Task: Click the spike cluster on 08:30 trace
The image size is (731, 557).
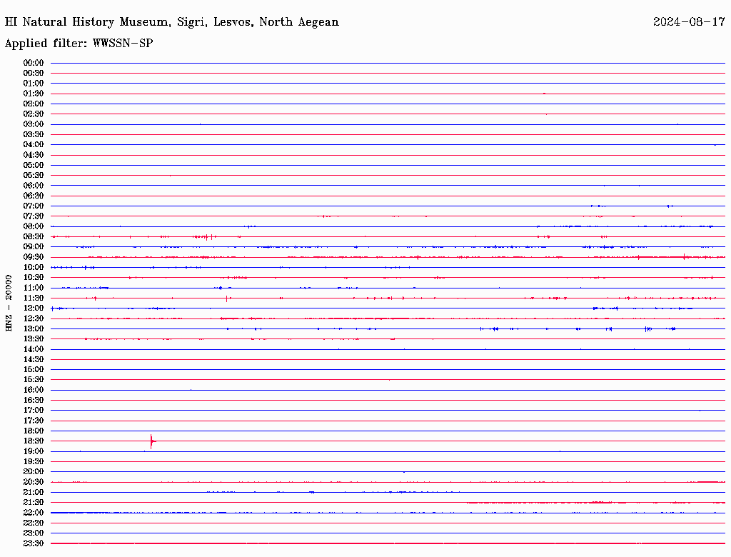Action: coord(205,237)
